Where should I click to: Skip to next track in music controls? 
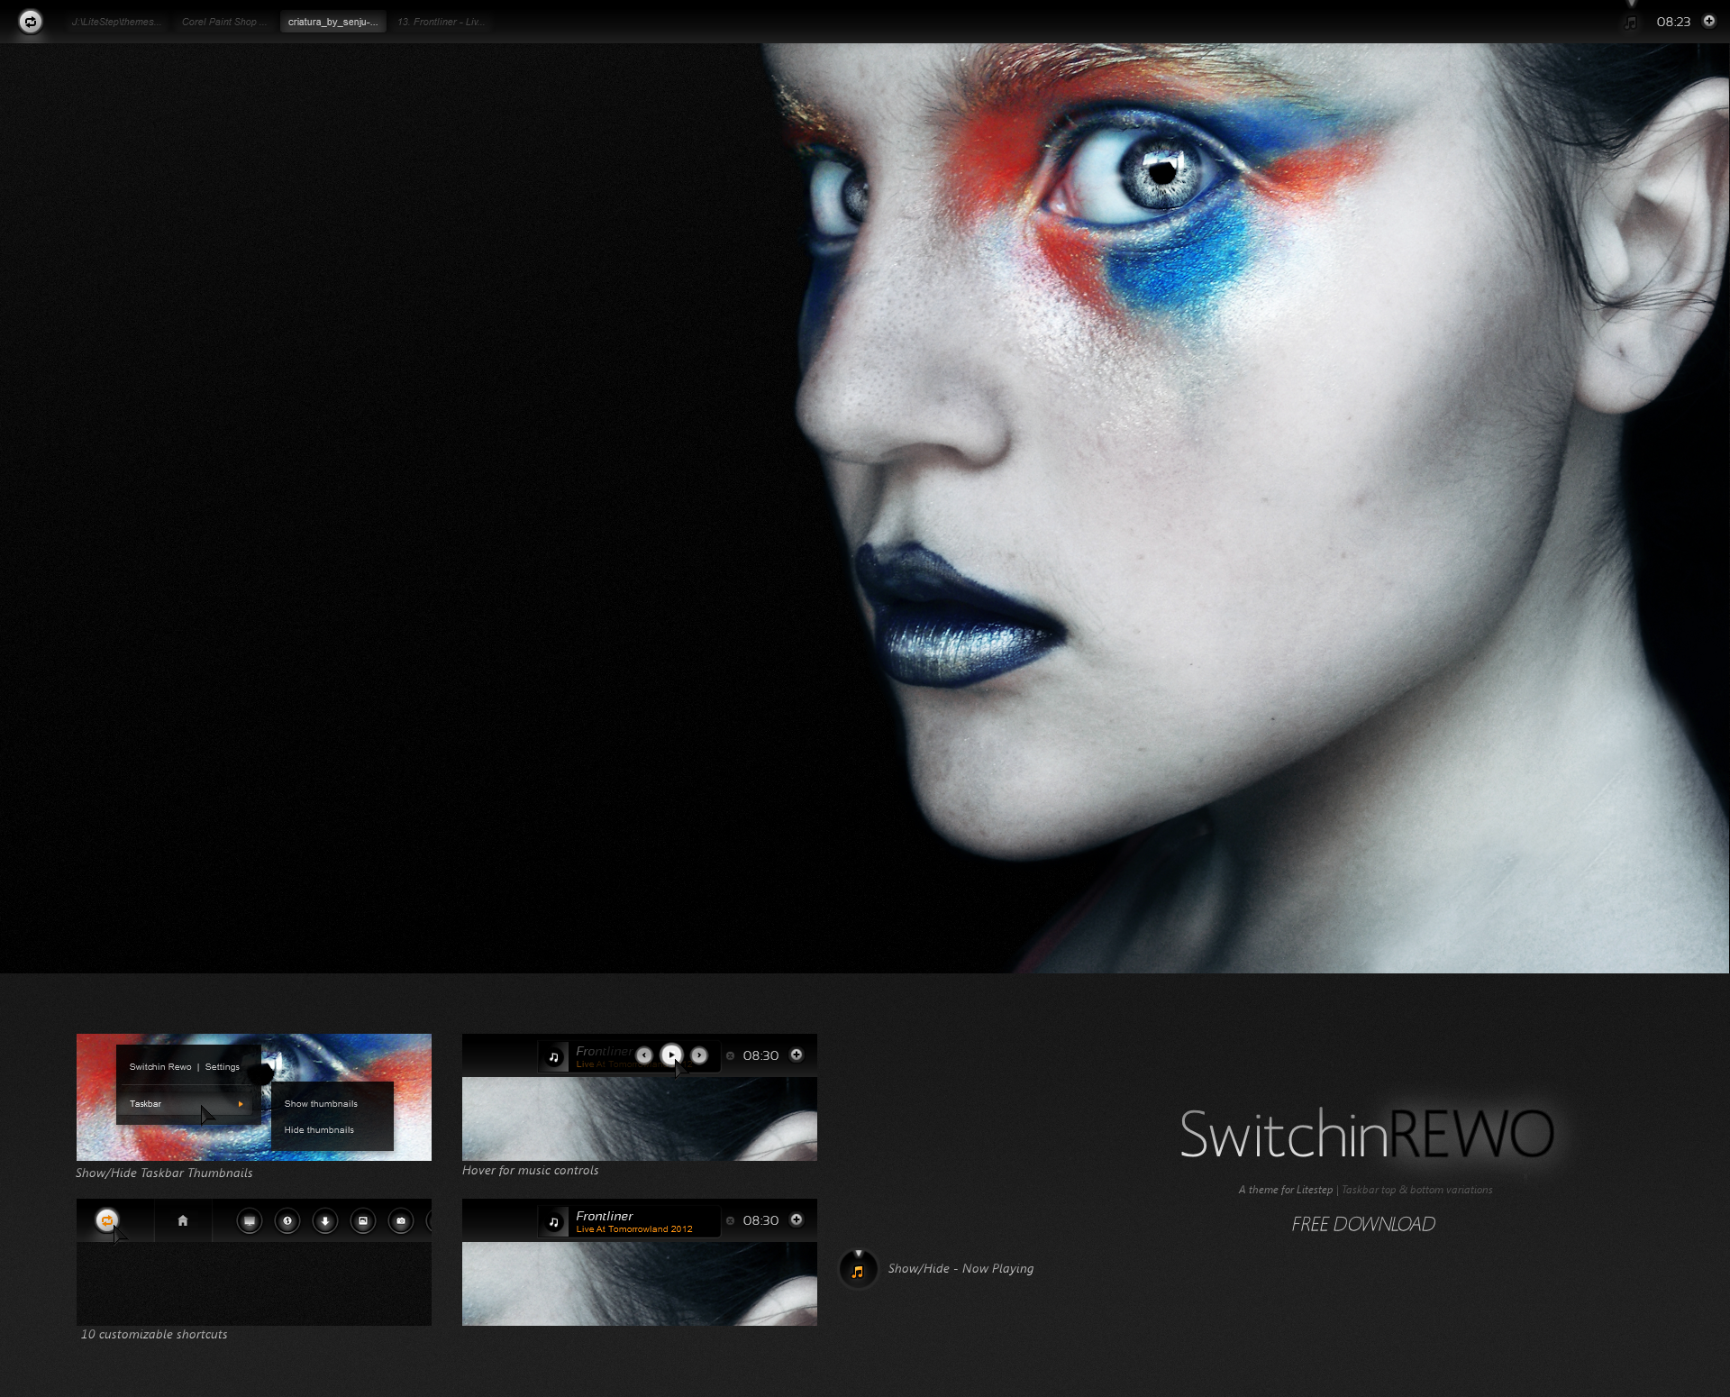coord(699,1055)
